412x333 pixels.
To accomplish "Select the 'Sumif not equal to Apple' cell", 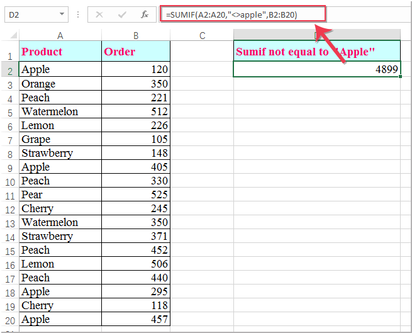I will click(316, 52).
